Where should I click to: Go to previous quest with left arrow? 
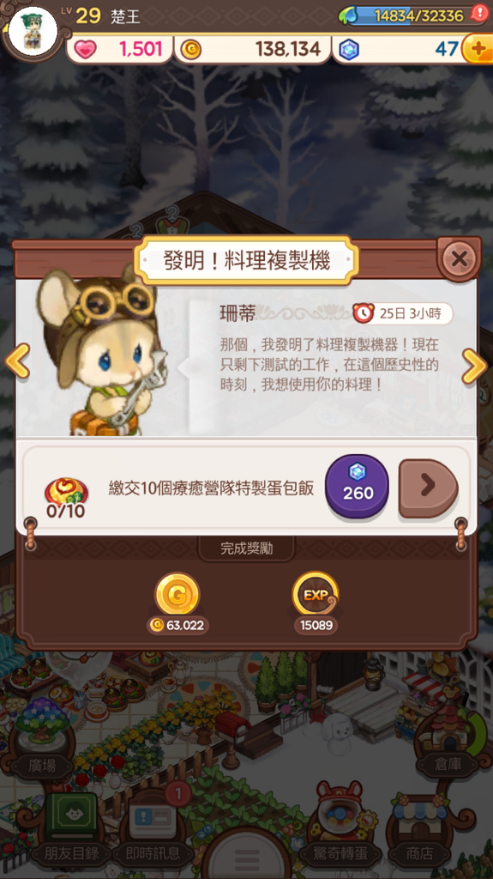(x=17, y=361)
